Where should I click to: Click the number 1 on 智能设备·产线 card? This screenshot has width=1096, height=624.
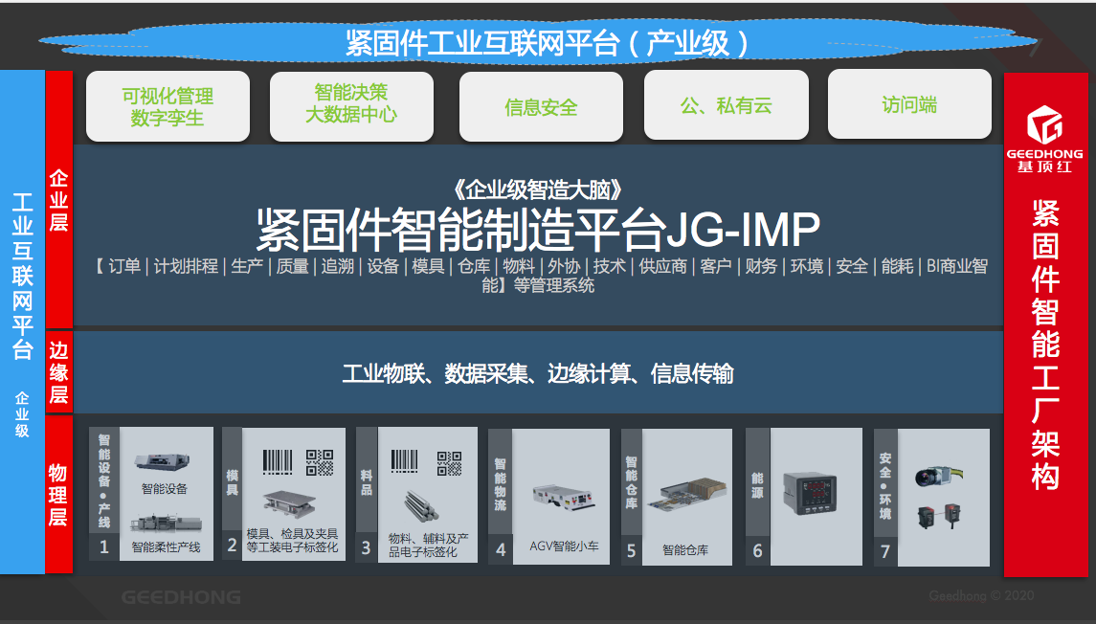click(x=104, y=546)
